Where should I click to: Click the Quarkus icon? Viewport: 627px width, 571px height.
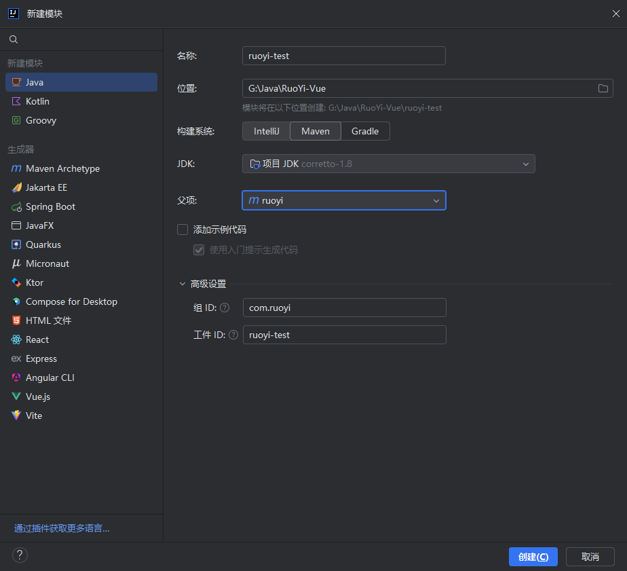pyautogui.click(x=16, y=244)
